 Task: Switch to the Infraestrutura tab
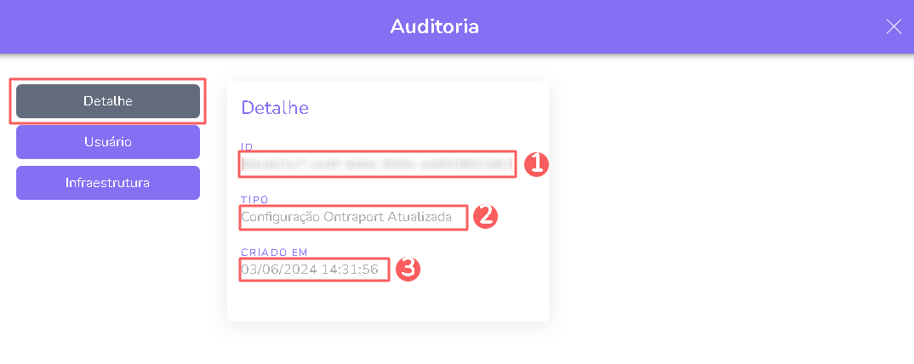point(108,183)
